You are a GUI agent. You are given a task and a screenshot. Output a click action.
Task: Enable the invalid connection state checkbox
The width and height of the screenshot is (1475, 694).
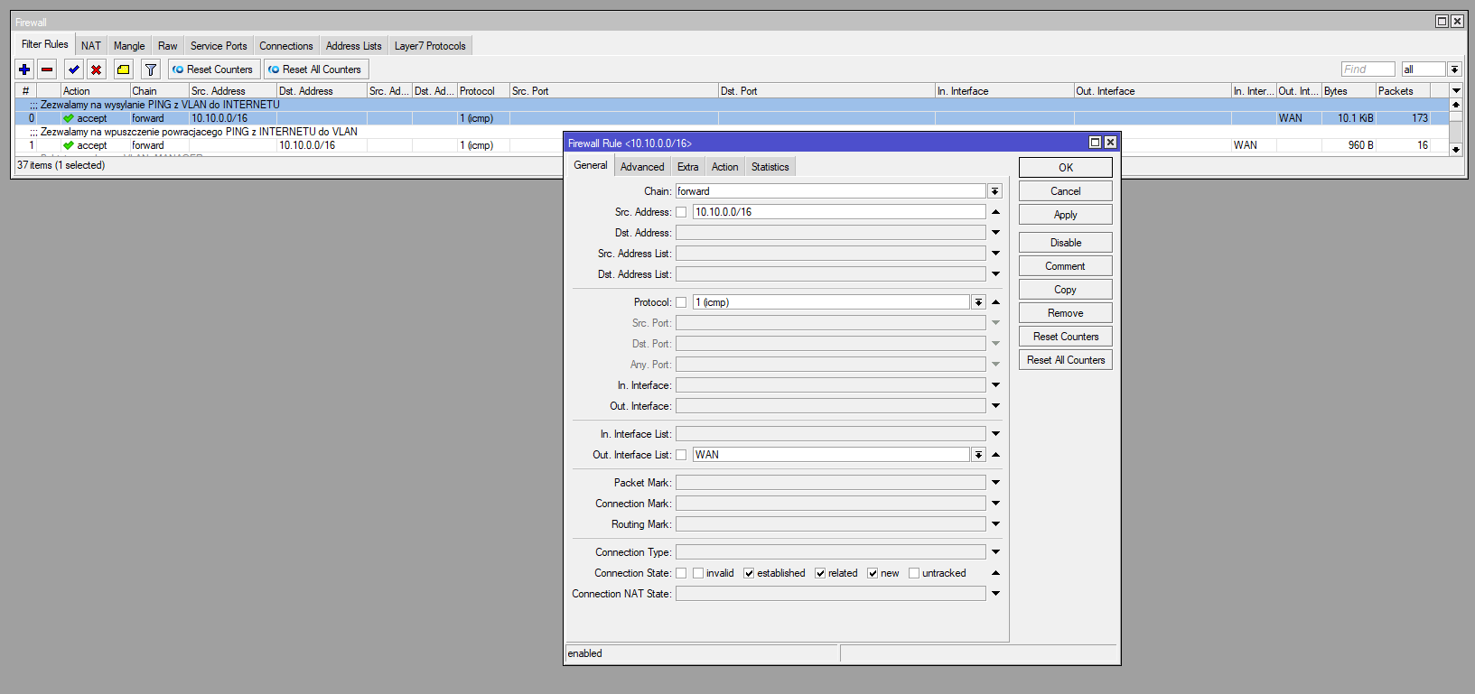(x=698, y=573)
